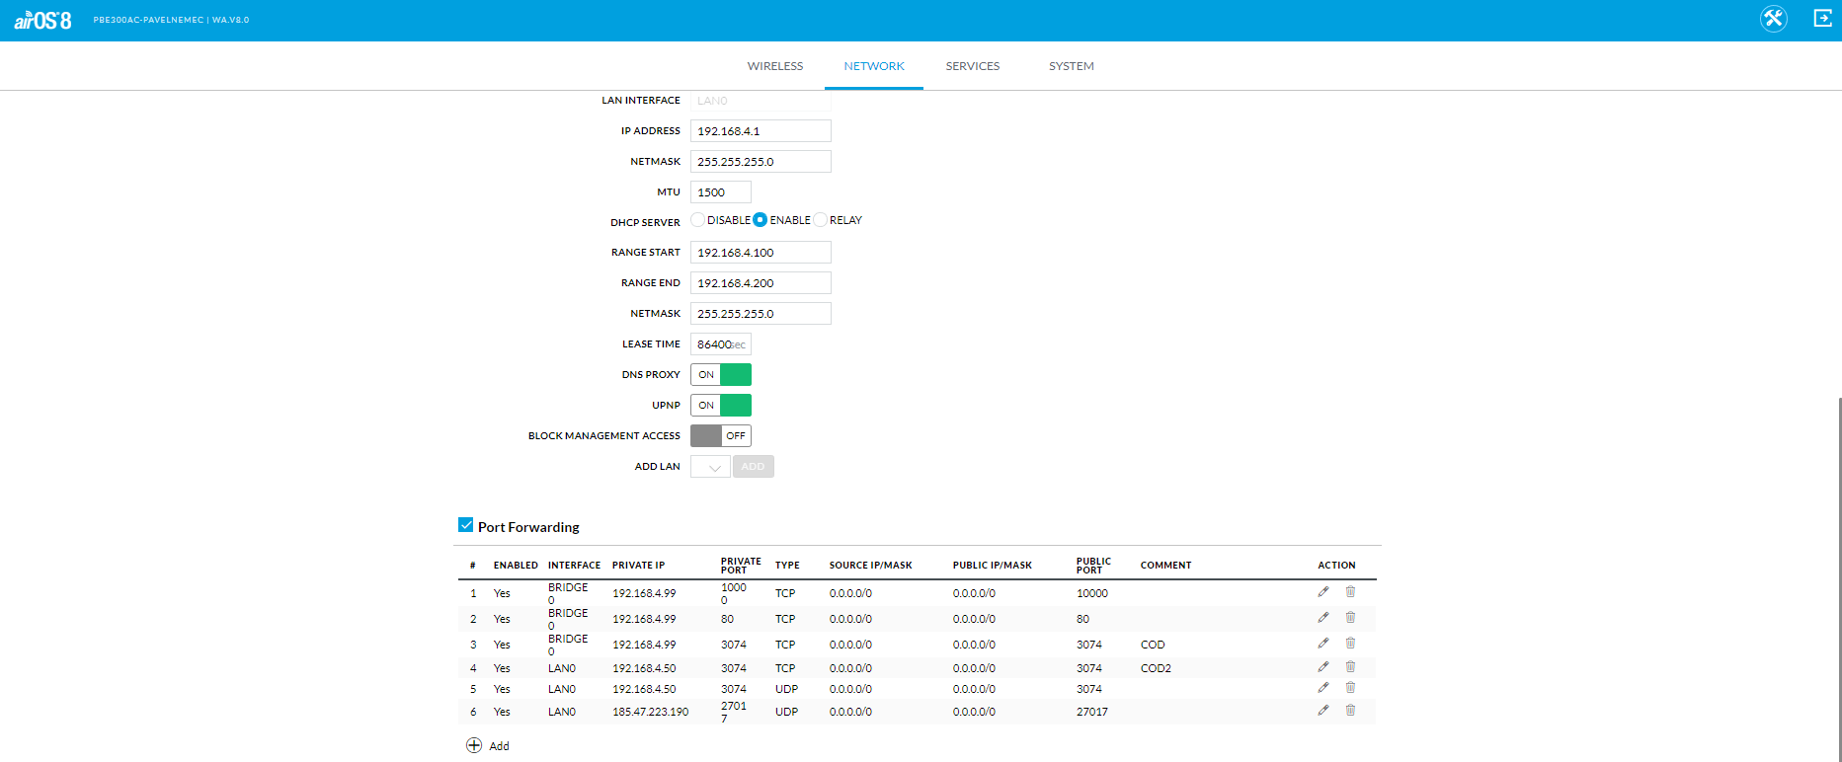
Task: Enable Block Management Access toggle
Action: [x=720, y=436]
